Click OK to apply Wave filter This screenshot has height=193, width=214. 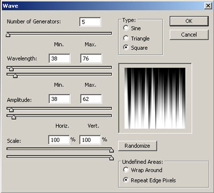(189, 21)
